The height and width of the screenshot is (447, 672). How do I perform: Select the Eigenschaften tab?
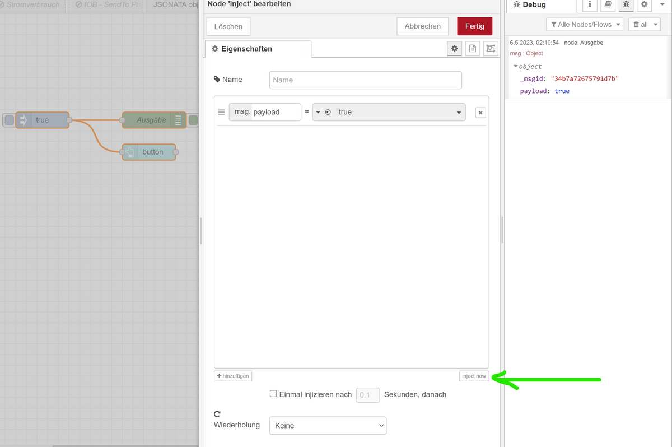tap(258, 49)
